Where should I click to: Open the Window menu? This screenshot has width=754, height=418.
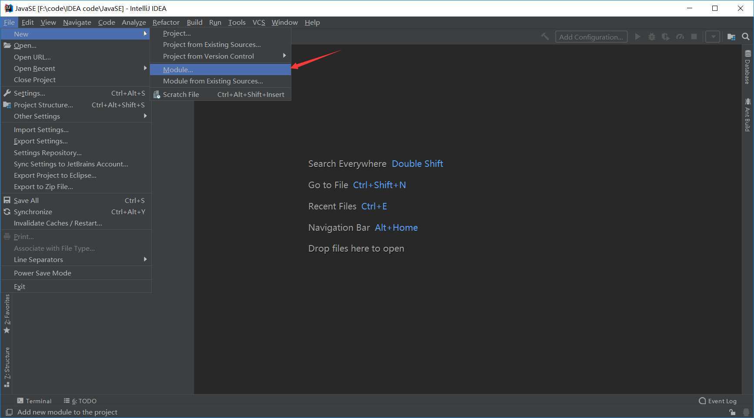tap(285, 22)
